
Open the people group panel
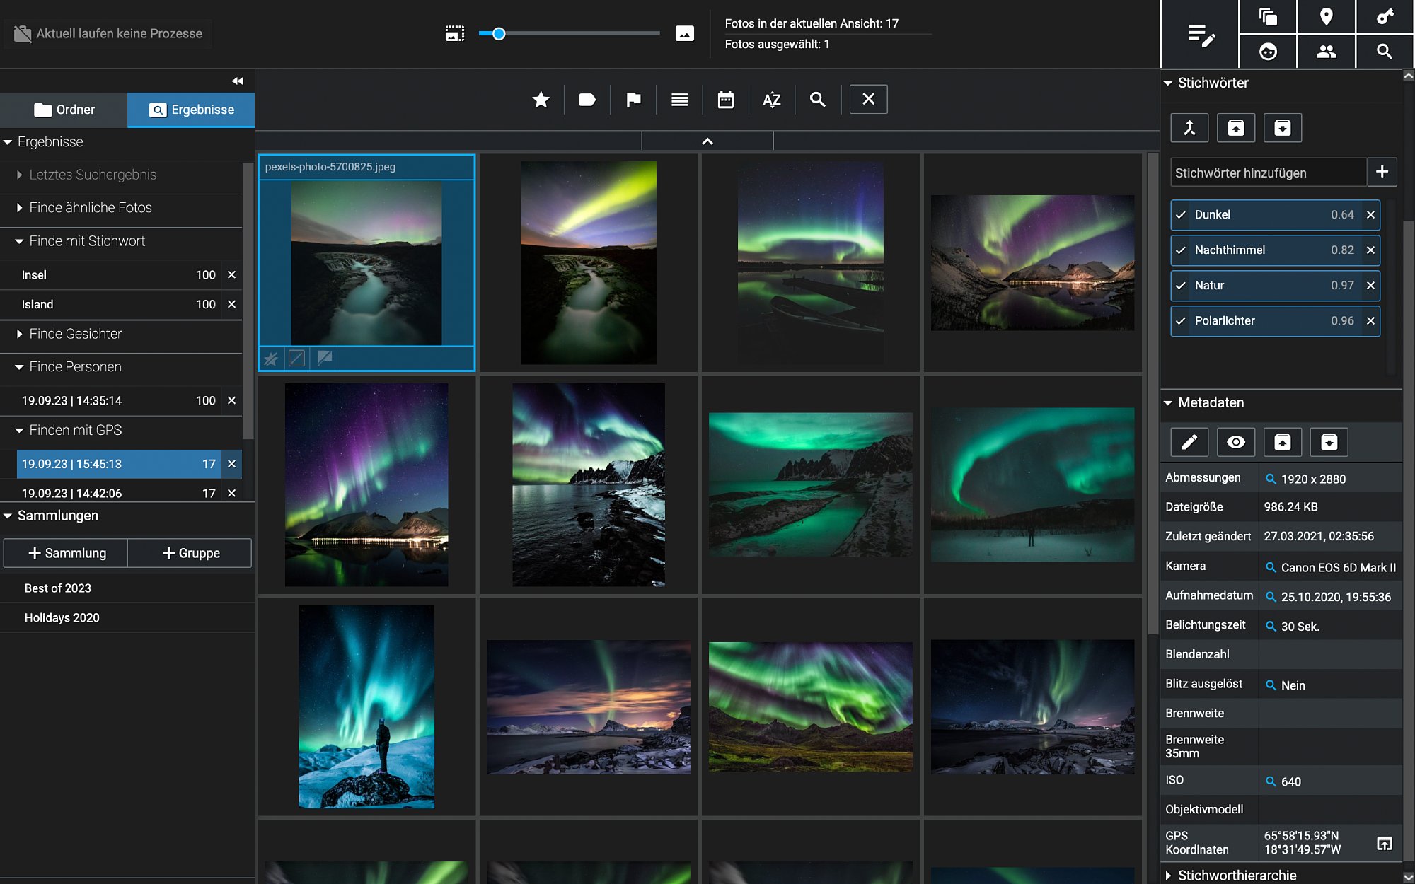point(1327,52)
